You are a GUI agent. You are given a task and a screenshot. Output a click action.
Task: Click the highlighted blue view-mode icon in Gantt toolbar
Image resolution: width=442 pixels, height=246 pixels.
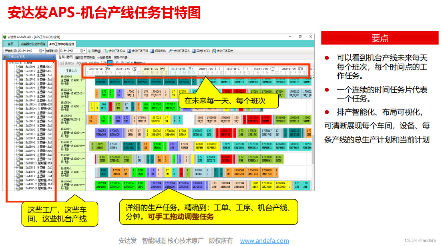(x=110, y=63)
